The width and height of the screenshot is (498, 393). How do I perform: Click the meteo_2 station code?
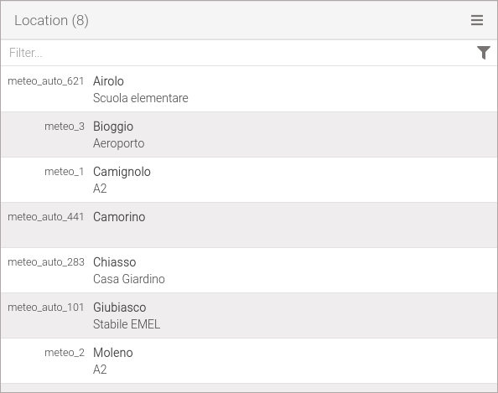(65, 353)
